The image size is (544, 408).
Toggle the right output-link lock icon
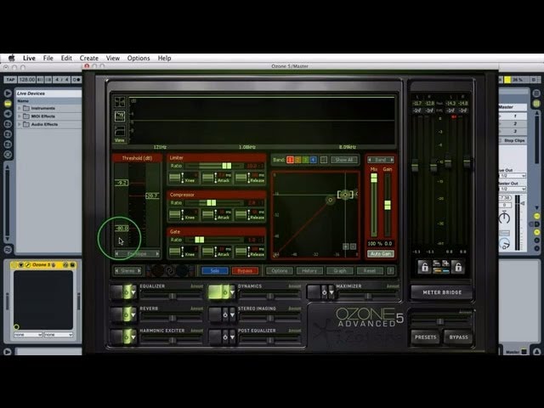pos(458,267)
